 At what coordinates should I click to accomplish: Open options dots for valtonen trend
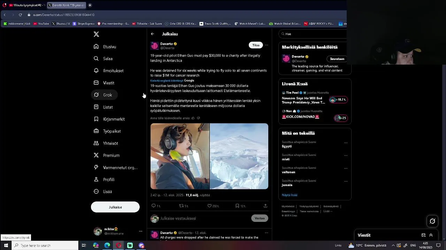(x=346, y=168)
